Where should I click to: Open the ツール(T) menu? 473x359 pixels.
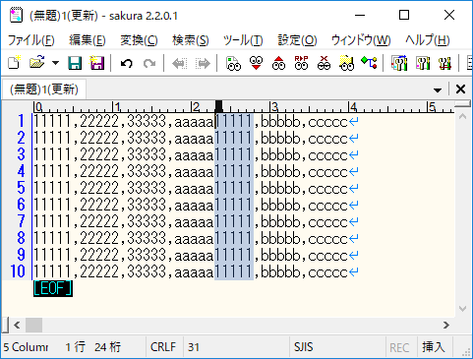click(x=243, y=40)
